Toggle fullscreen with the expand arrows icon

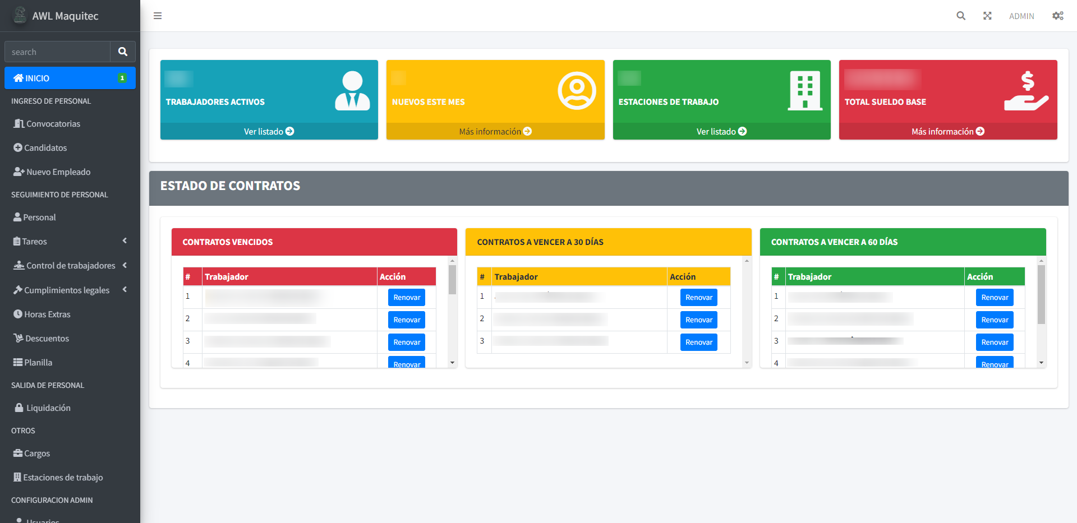click(x=987, y=16)
